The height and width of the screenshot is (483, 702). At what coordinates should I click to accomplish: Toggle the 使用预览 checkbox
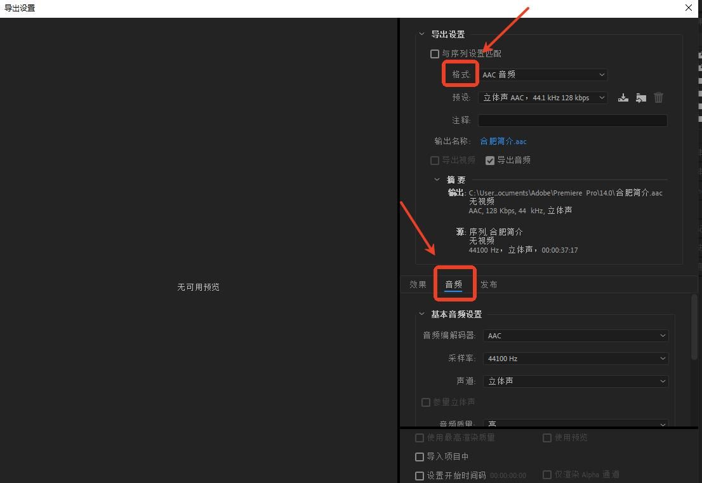pyautogui.click(x=546, y=438)
